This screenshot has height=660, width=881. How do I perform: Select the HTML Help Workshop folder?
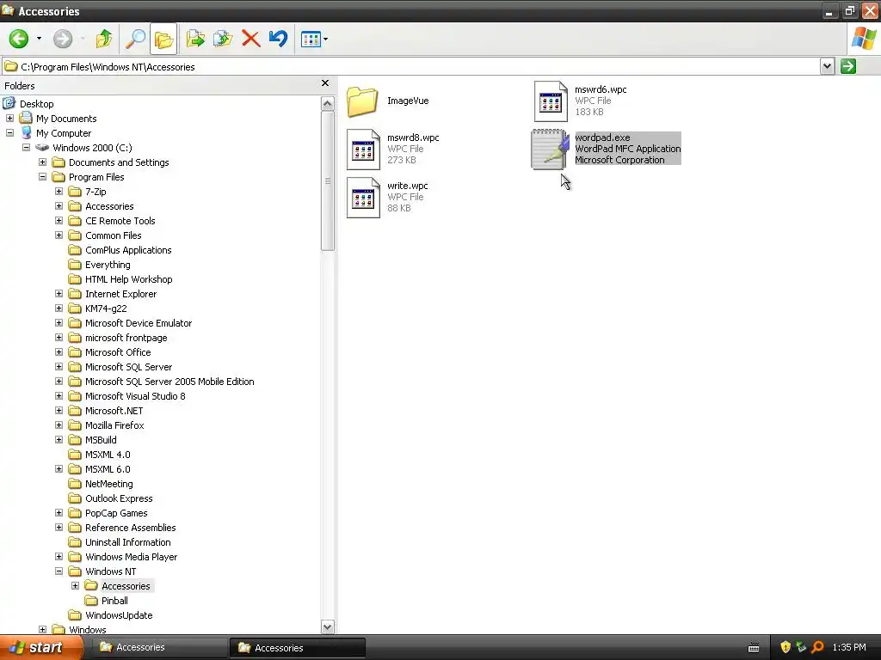click(x=129, y=279)
